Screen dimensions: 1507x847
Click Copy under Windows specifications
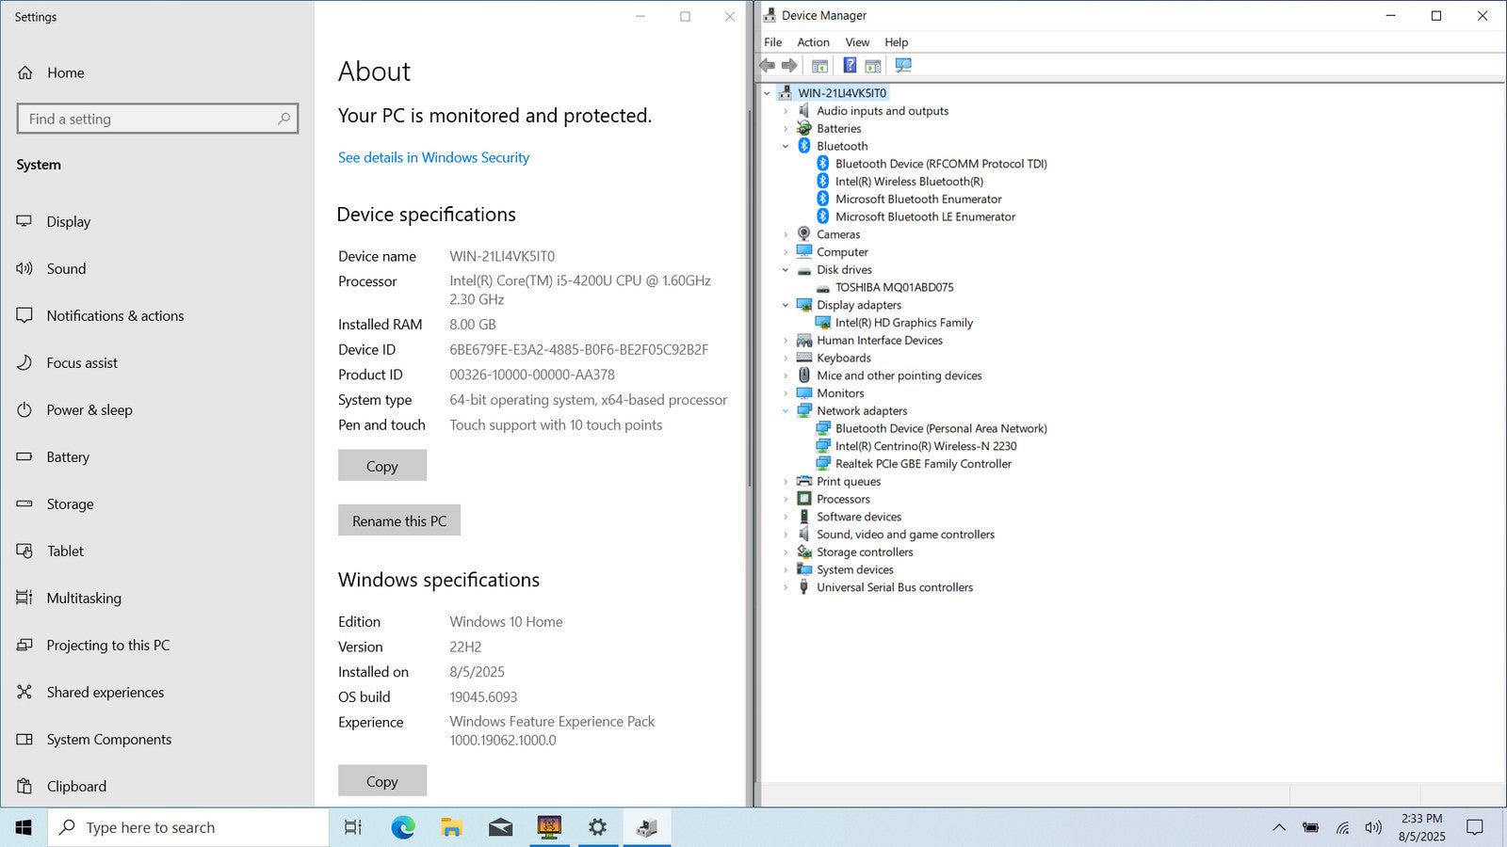click(x=382, y=781)
